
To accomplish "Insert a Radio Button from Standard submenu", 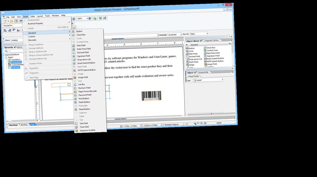I will [85, 102].
